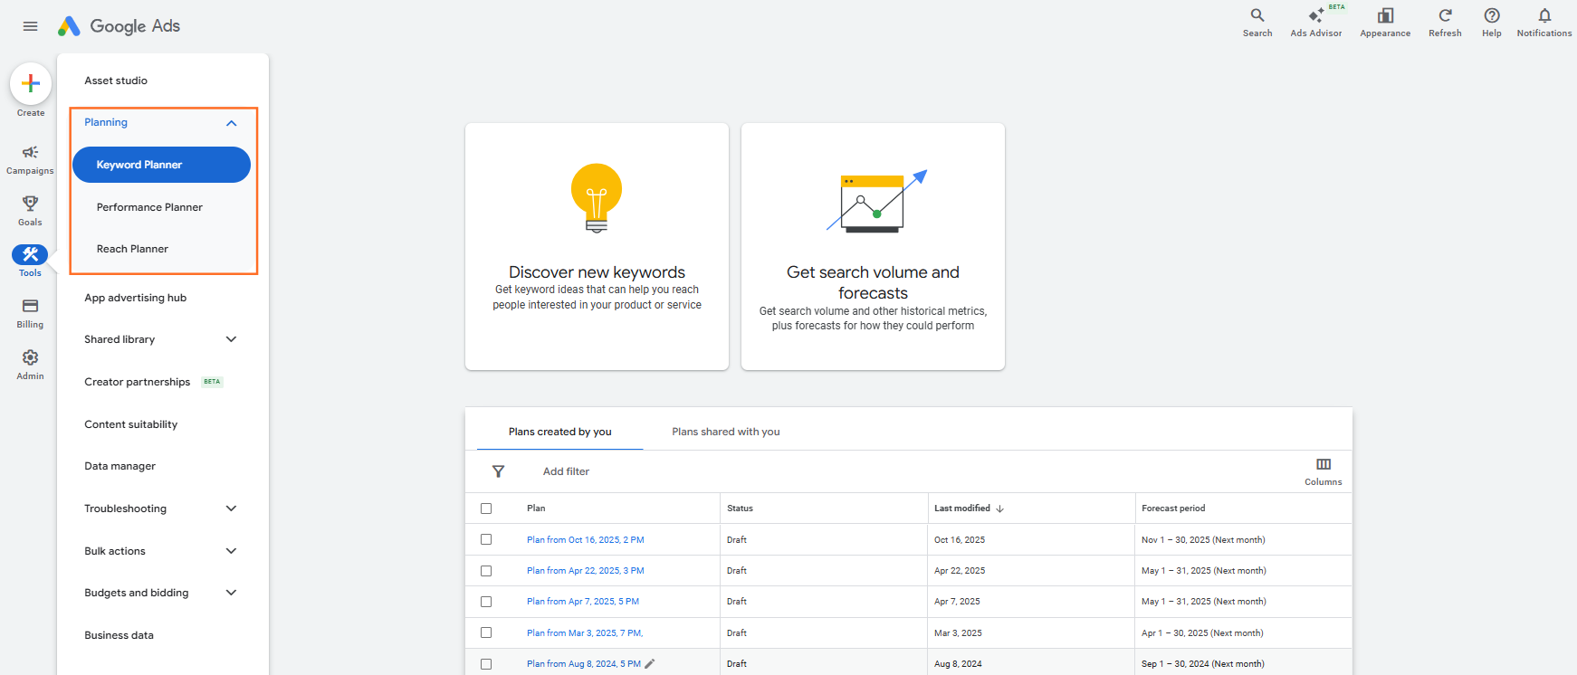Open the Billing card icon
The image size is (1577, 675).
[x=30, y=306]
